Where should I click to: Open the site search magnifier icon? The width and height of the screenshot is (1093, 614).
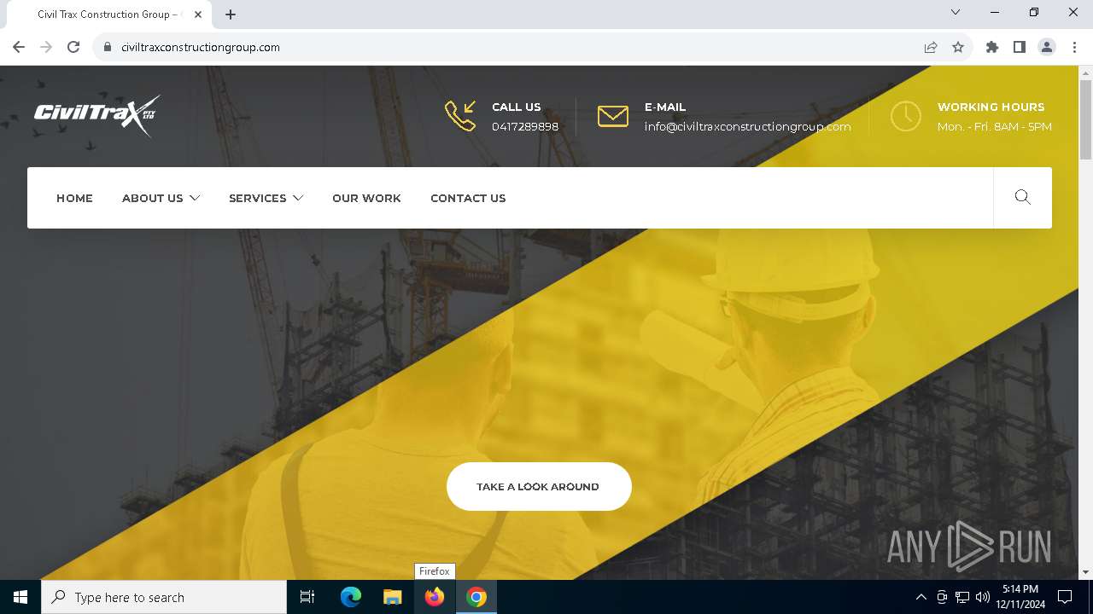tap(1022, 198)
